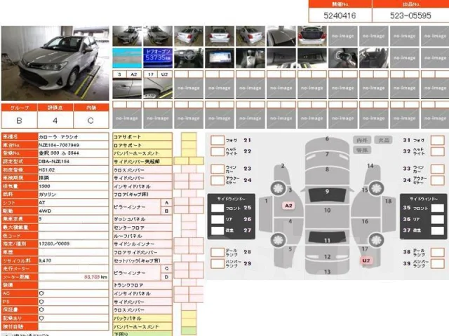The height and width of the screenshot is (336, 449).
Task: Open the navigation screen photo thumbnail
Action: [x=220, y=58]
